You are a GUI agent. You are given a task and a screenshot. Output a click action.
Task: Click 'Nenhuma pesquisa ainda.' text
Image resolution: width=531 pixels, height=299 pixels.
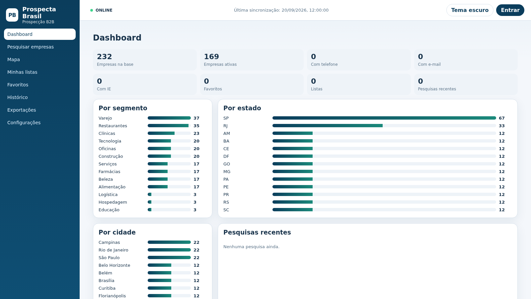point(251,247)
